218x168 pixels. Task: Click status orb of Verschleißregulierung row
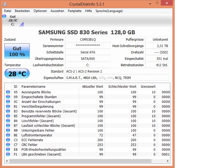tap(8, 106)
